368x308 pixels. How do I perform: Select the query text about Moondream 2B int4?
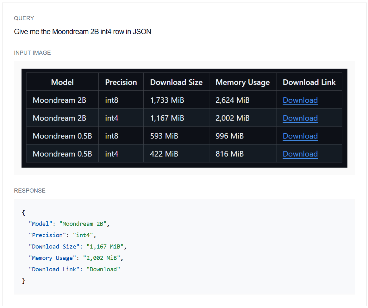click(82, 32)
